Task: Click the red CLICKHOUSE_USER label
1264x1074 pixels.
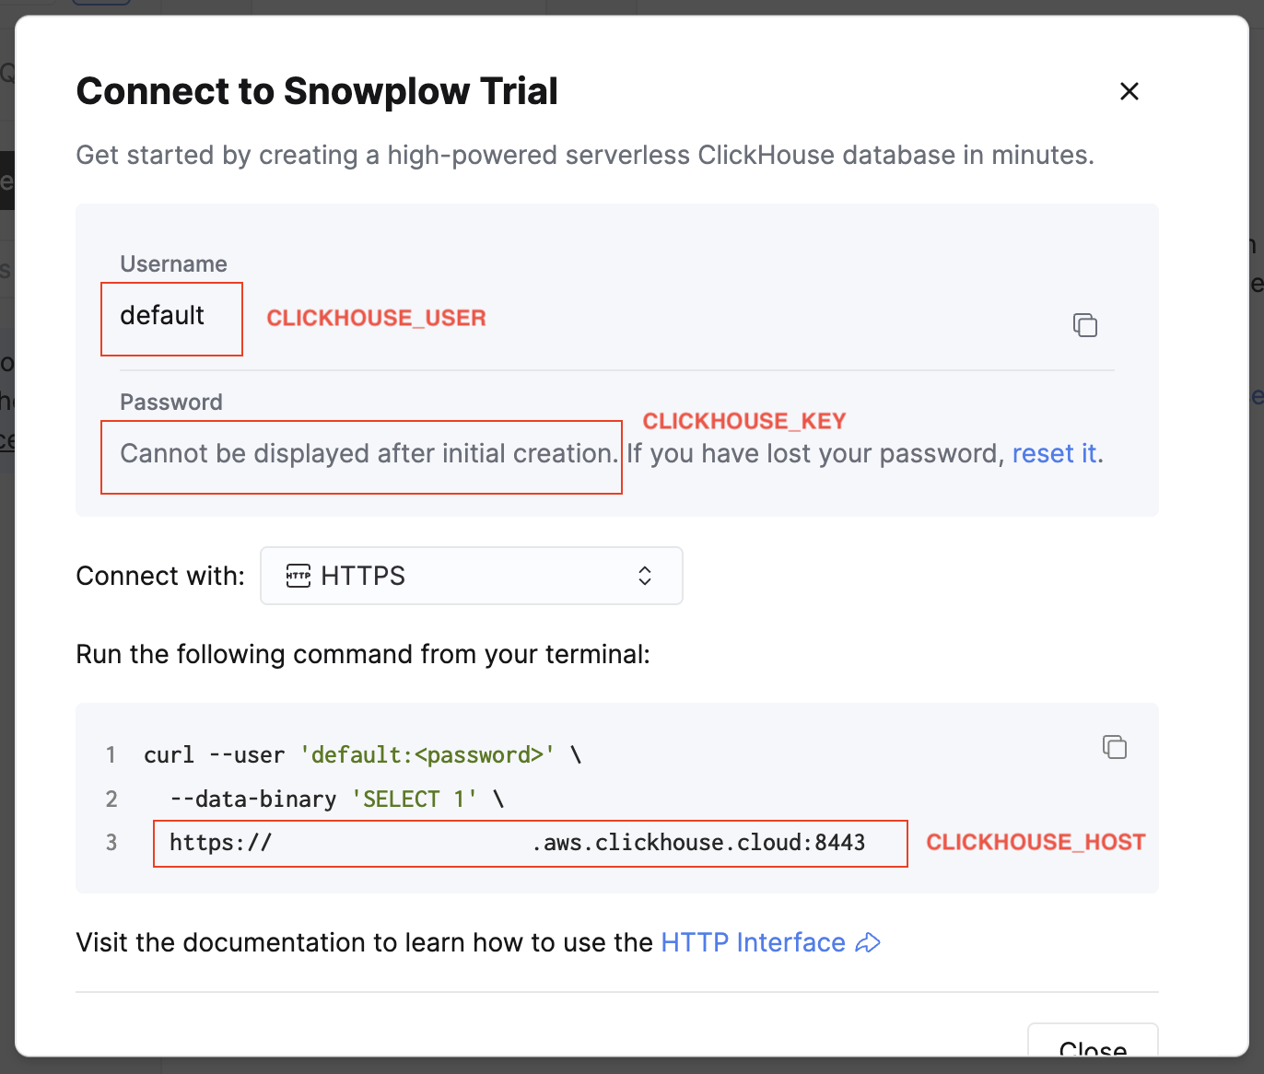Action: click(376, 318)
